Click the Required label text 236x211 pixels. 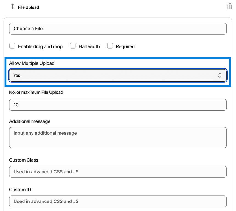(x=125, y=46)
